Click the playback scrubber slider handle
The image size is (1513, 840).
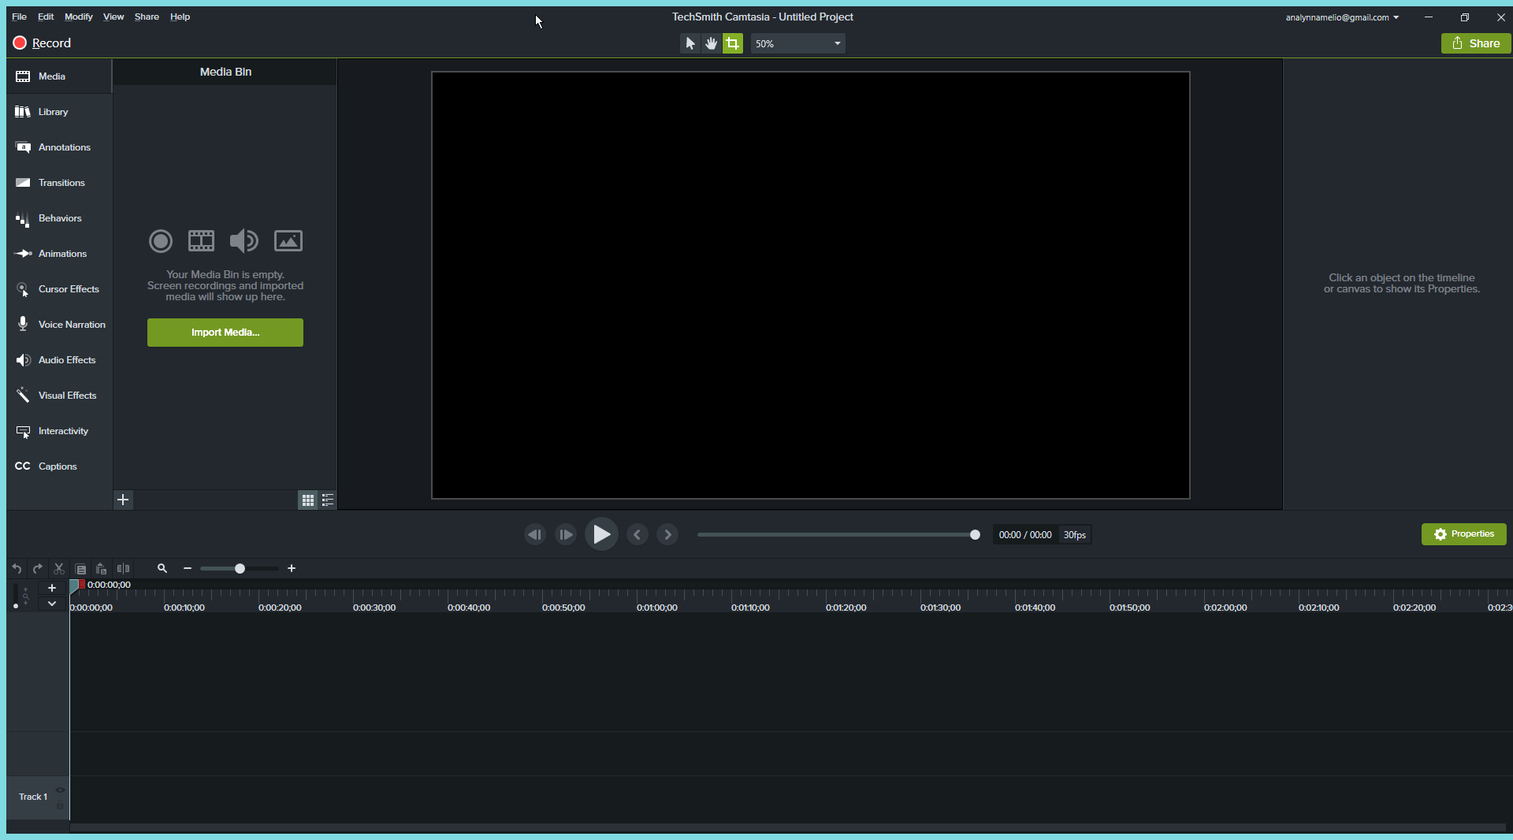tap(975, 535)
